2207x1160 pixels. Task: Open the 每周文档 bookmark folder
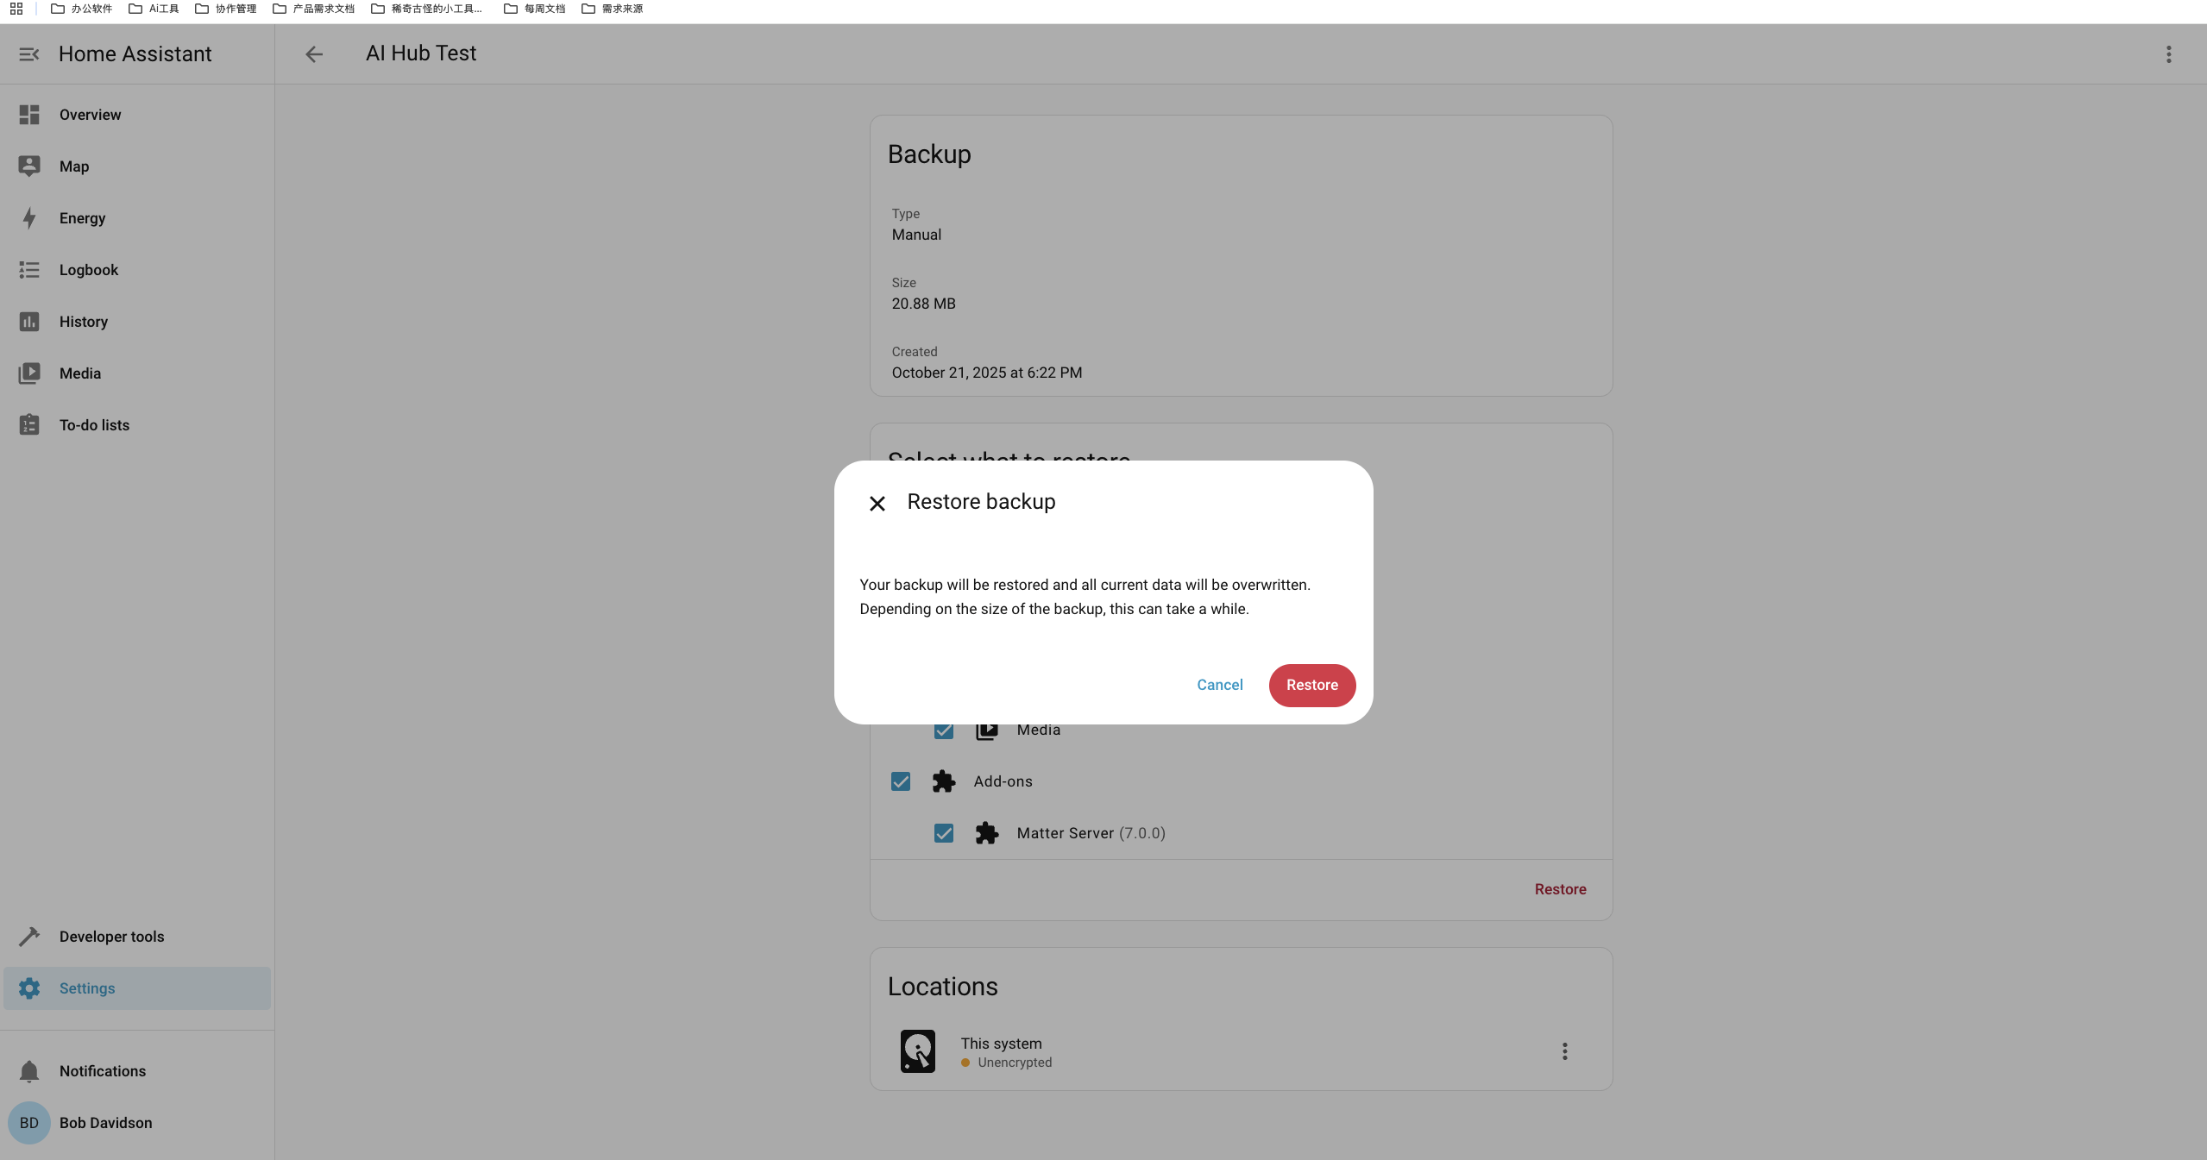[x=535, y=9]
